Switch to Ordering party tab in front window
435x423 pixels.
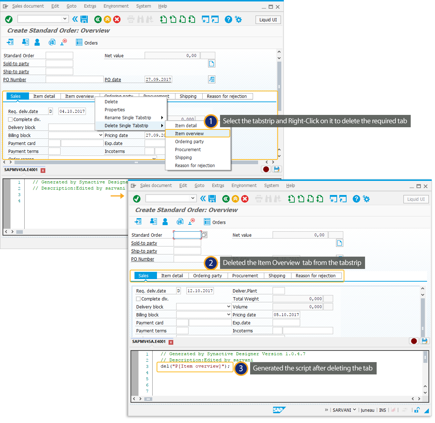(x=208, y=275)
